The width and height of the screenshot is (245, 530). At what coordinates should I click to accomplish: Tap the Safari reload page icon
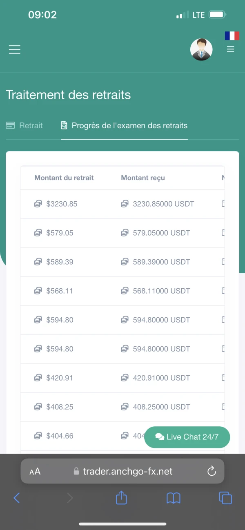pyautogui.click(x=212, y=472)
